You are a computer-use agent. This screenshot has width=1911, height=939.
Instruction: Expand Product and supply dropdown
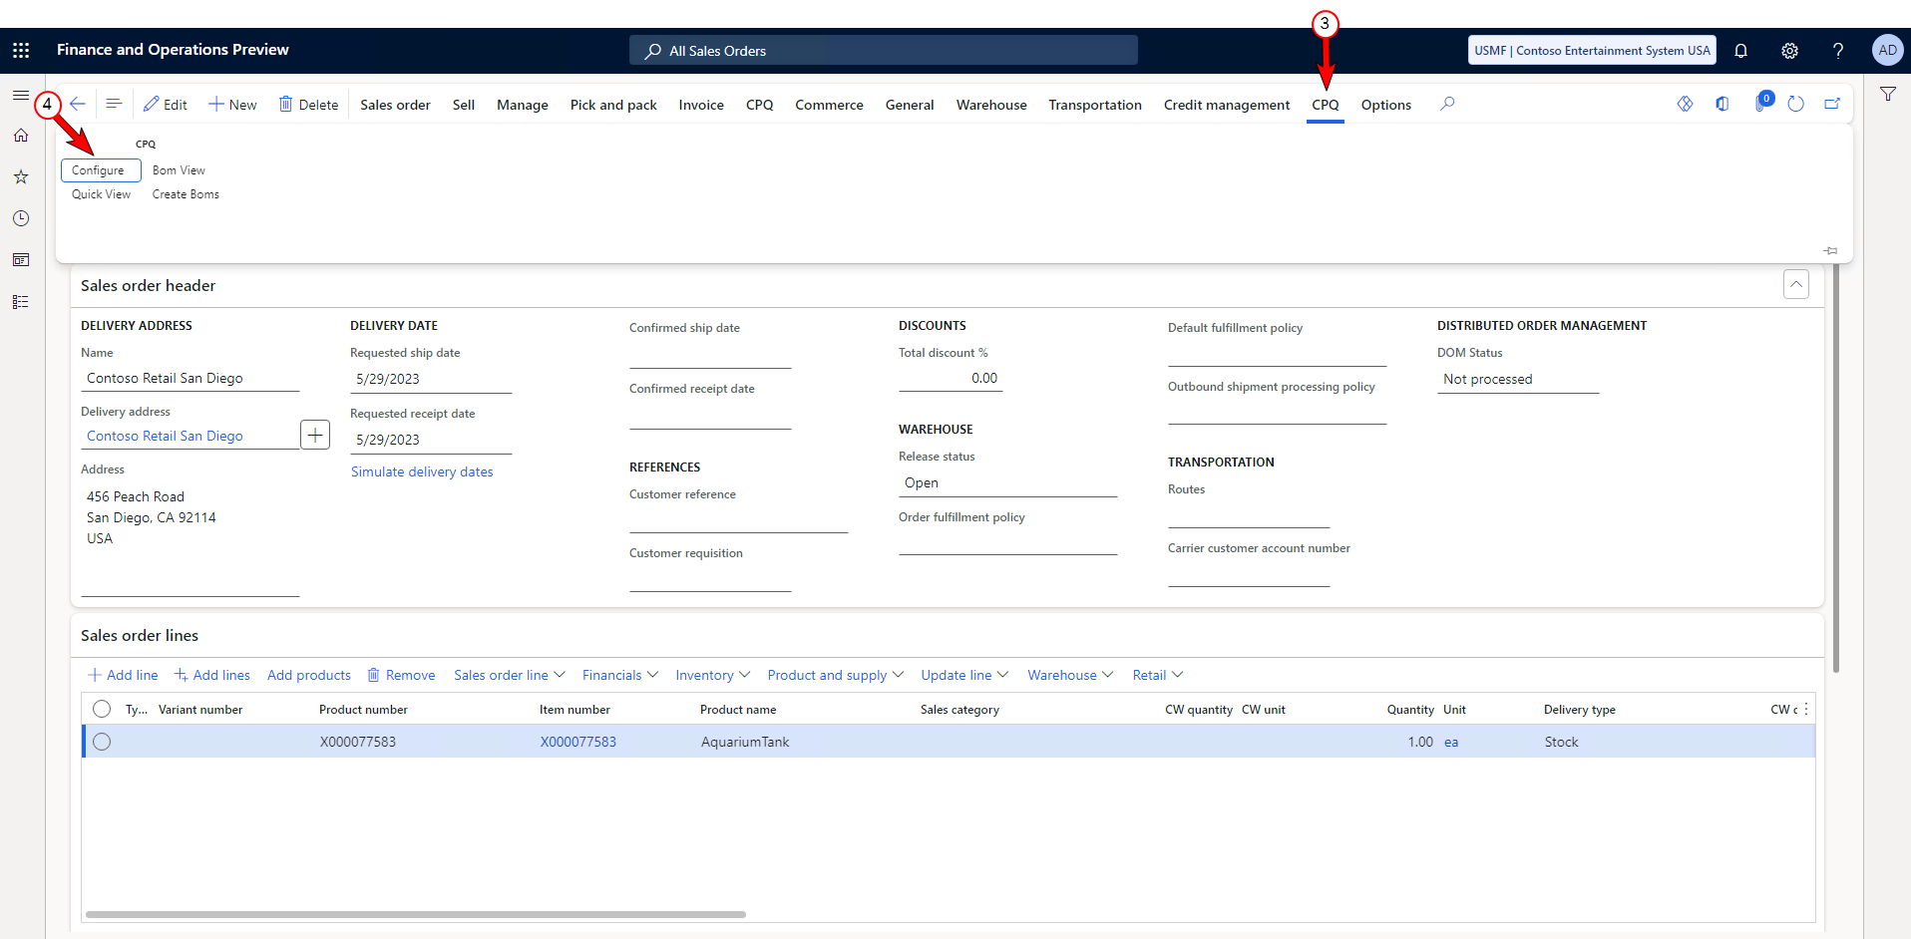pos(836,675)
